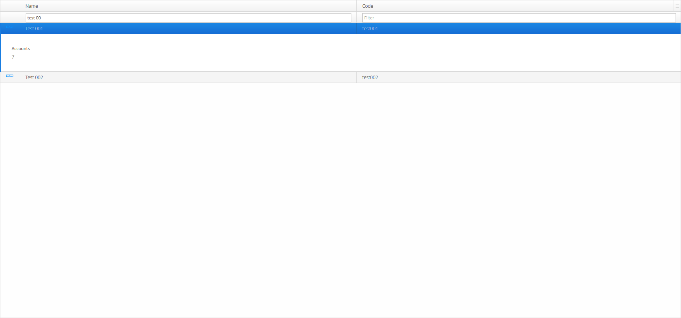Image resolution: width=681 pixels, height=318 pixels.
Task: Click the blue left border of expanded detail
Action: pos(0,52)
